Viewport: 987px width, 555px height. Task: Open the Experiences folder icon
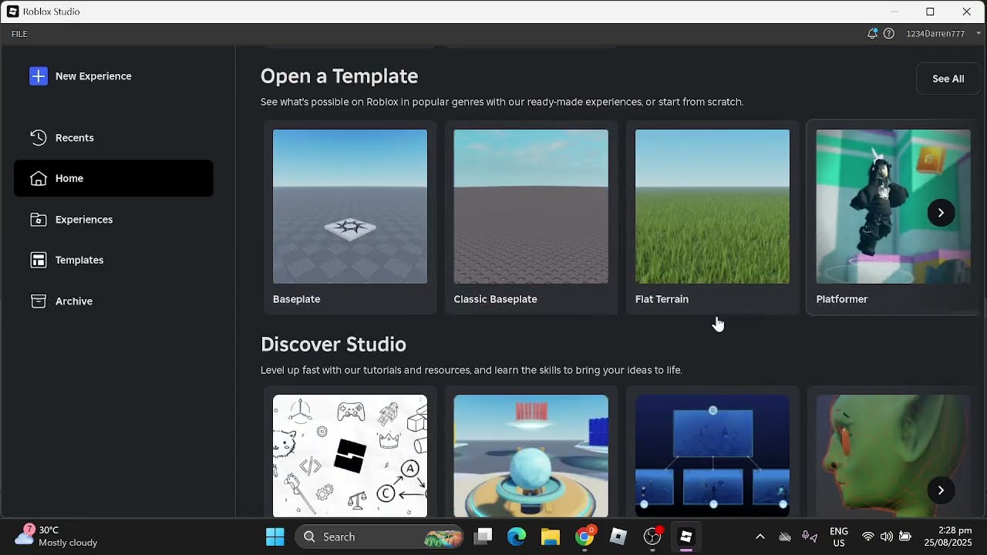[x=39, y=219]
